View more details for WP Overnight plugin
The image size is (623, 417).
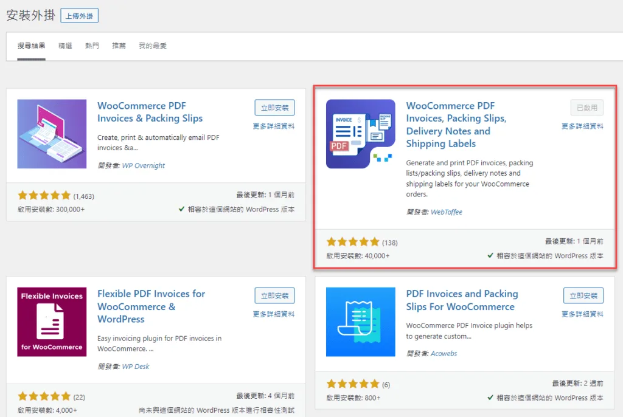pyautogui.click(x=273, y=126)
